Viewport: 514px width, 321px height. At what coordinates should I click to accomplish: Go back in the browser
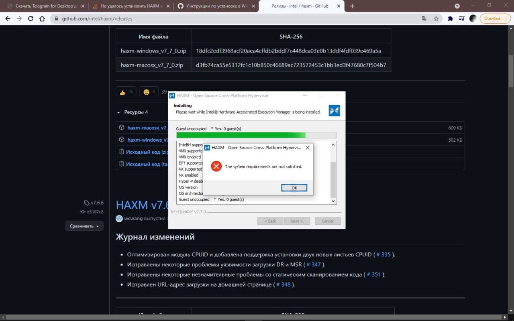[x=8, y=18]
